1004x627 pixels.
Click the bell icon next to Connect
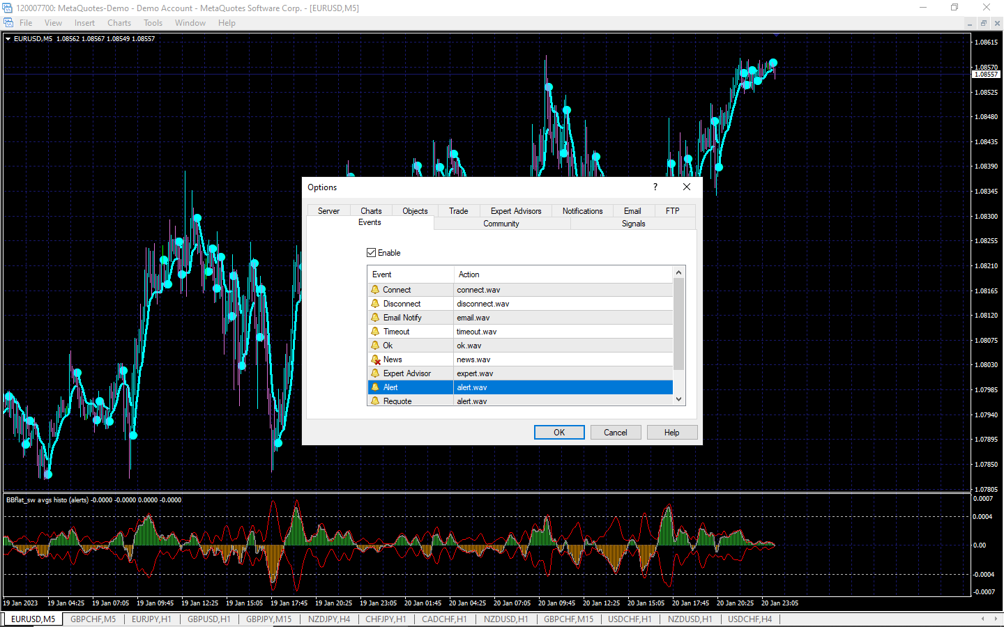coord(375,290)
